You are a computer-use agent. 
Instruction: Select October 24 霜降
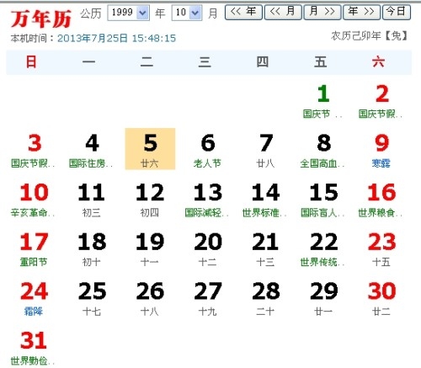[x=35, y=298]
